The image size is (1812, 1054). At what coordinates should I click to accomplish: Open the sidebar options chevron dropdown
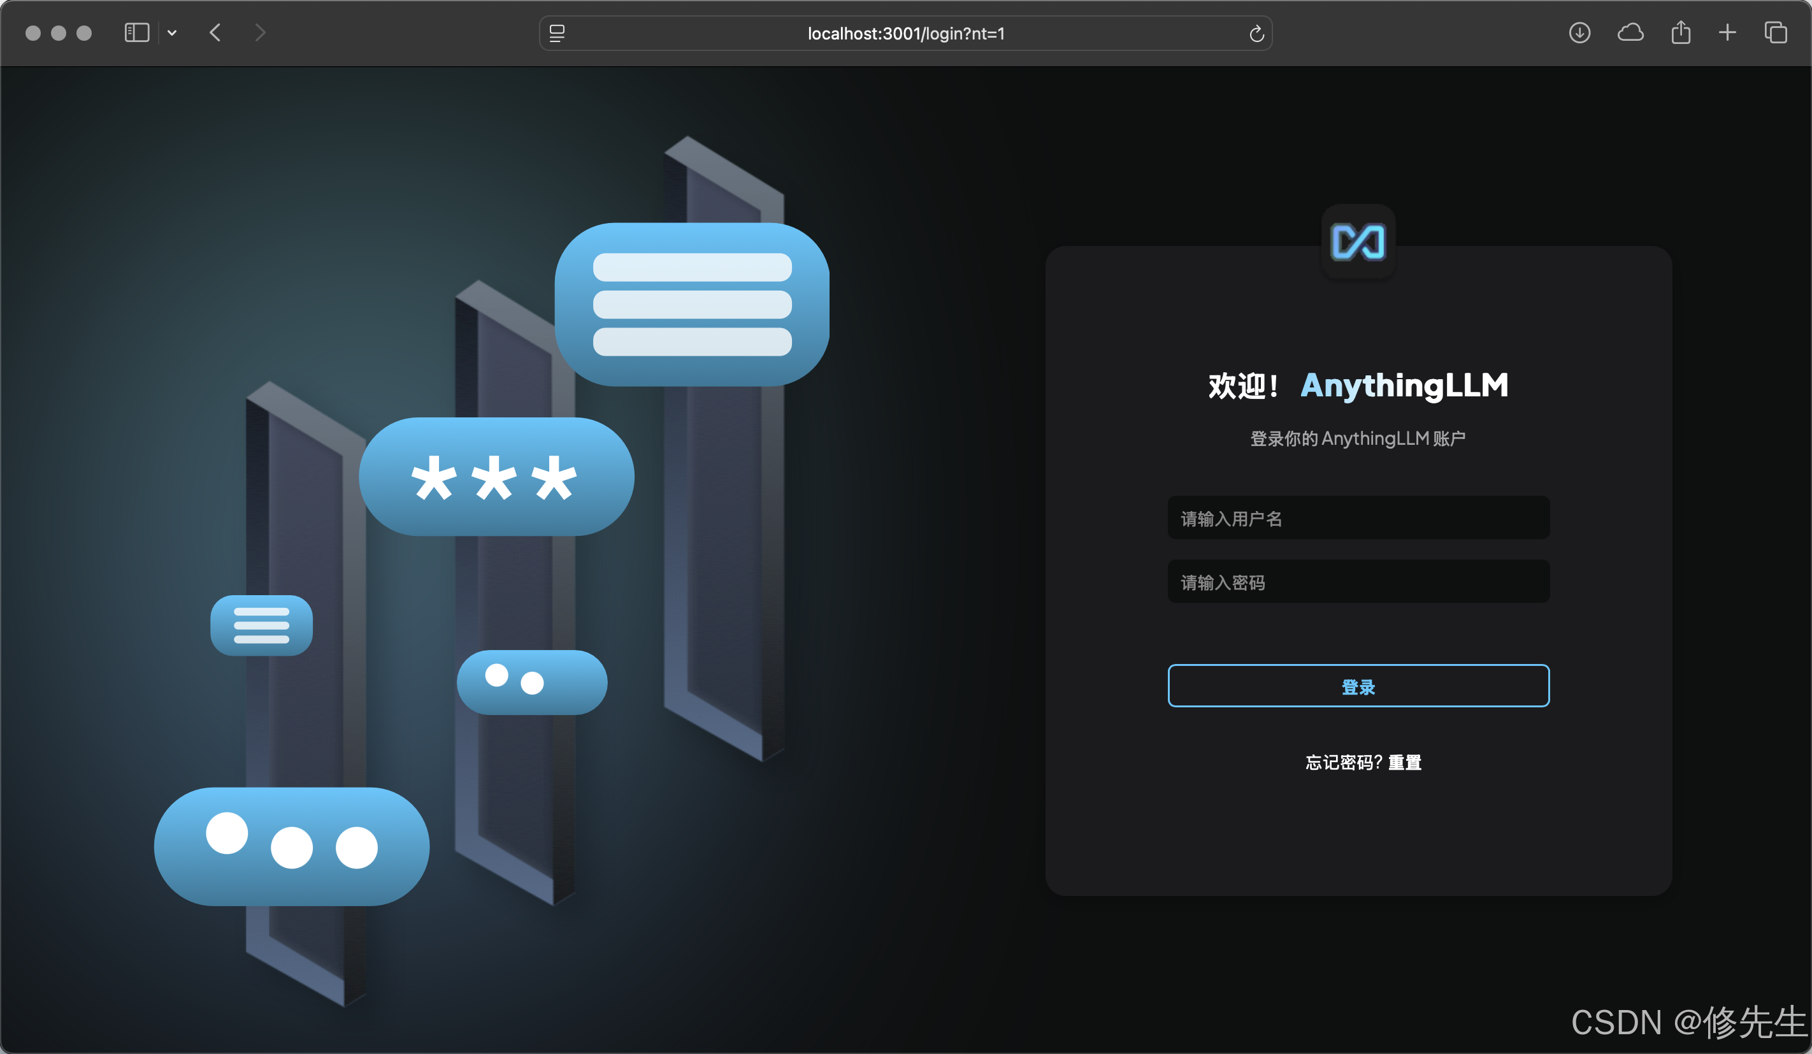click(171, 33)
